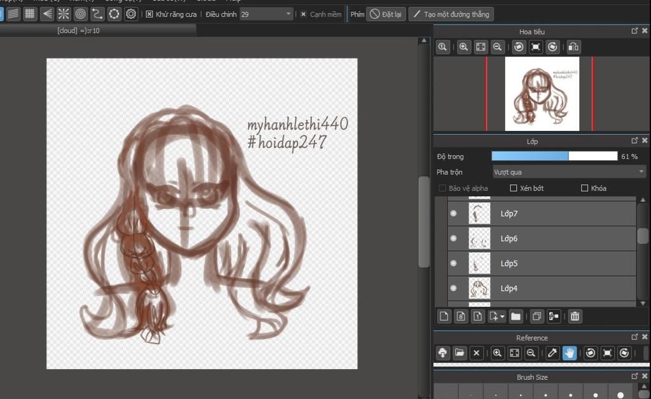Add a new color layer
651x399 pixels.
444,316
